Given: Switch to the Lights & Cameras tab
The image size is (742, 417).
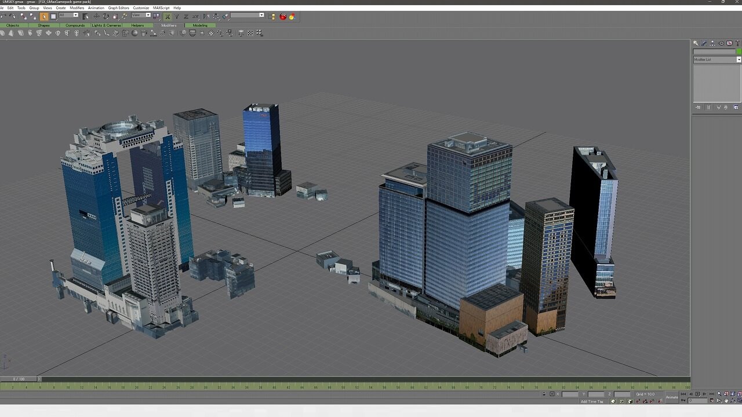Looking at the screenshot, I should [106, 25].
